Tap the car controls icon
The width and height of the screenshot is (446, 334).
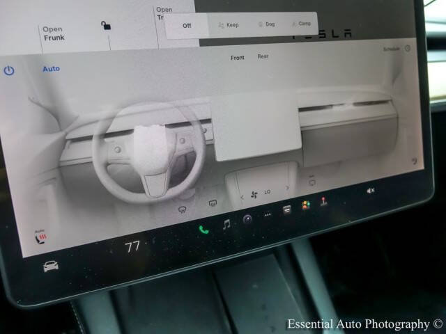(51, 266)
